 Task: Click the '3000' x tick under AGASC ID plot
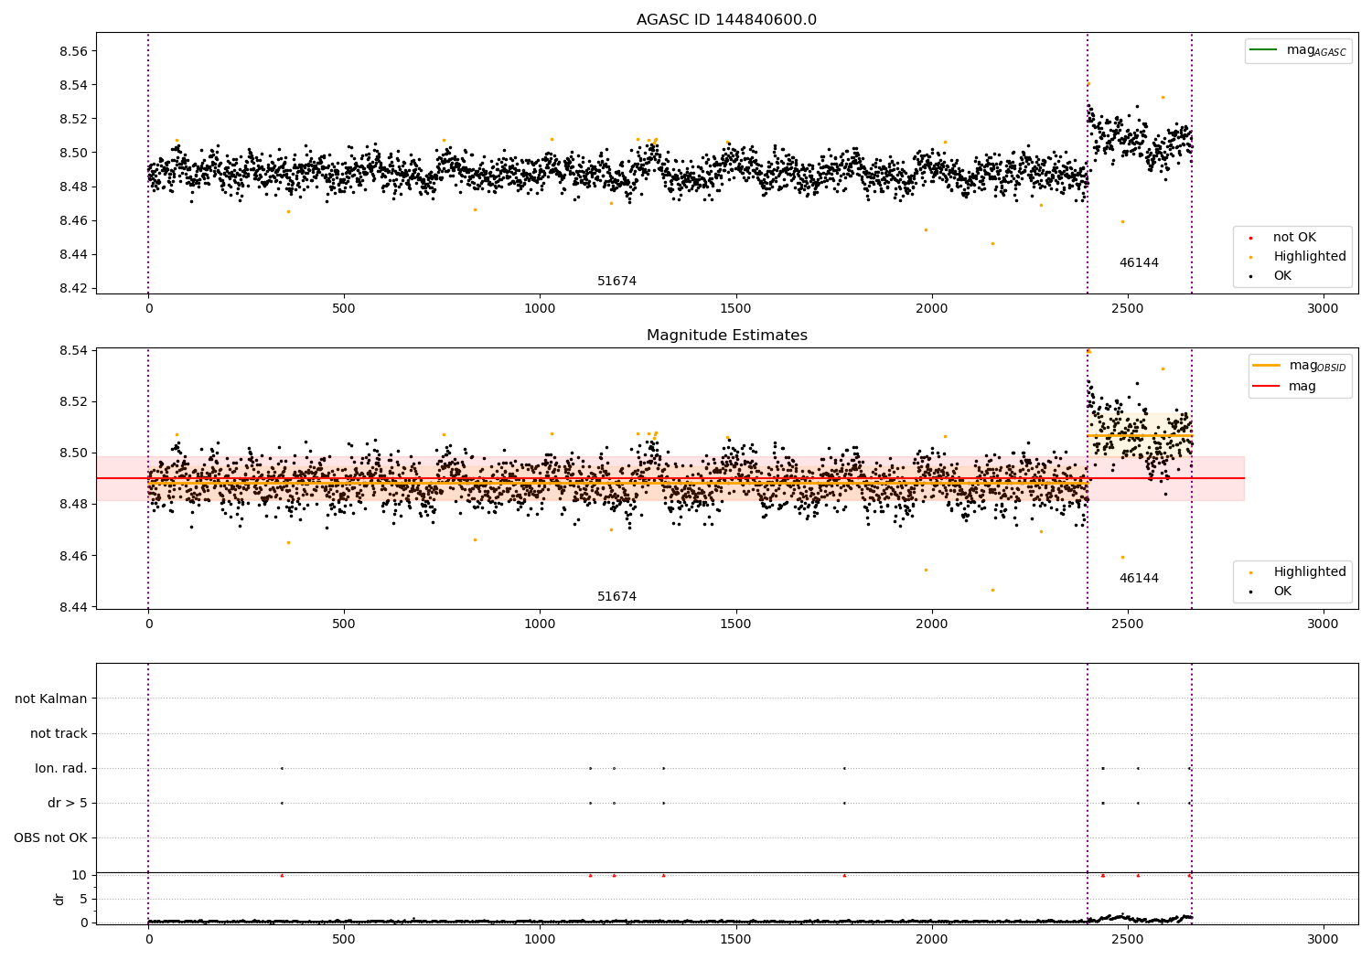(1323, 309)
